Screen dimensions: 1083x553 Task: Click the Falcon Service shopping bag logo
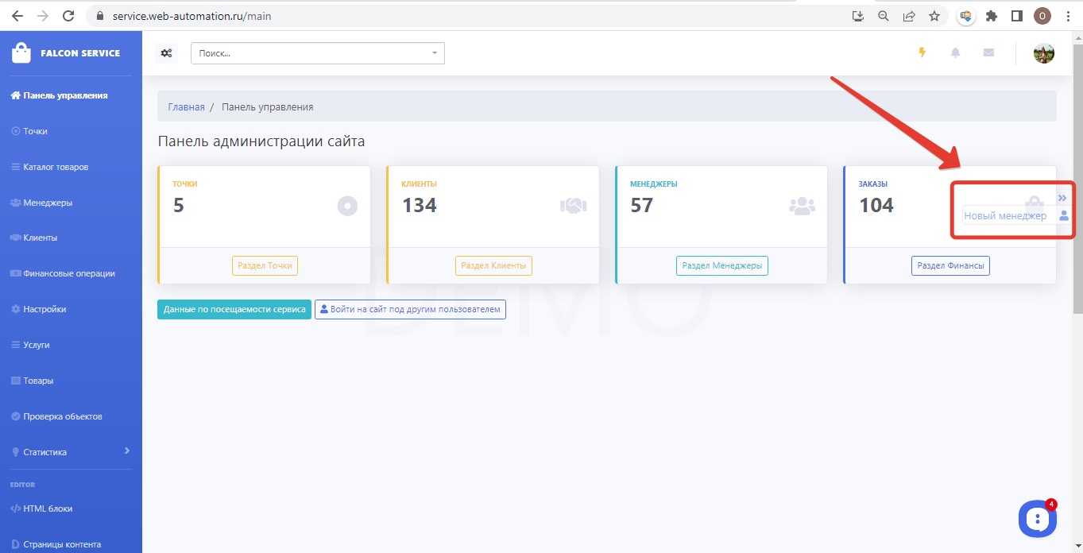pyautogui.click(x=21, y=53)
